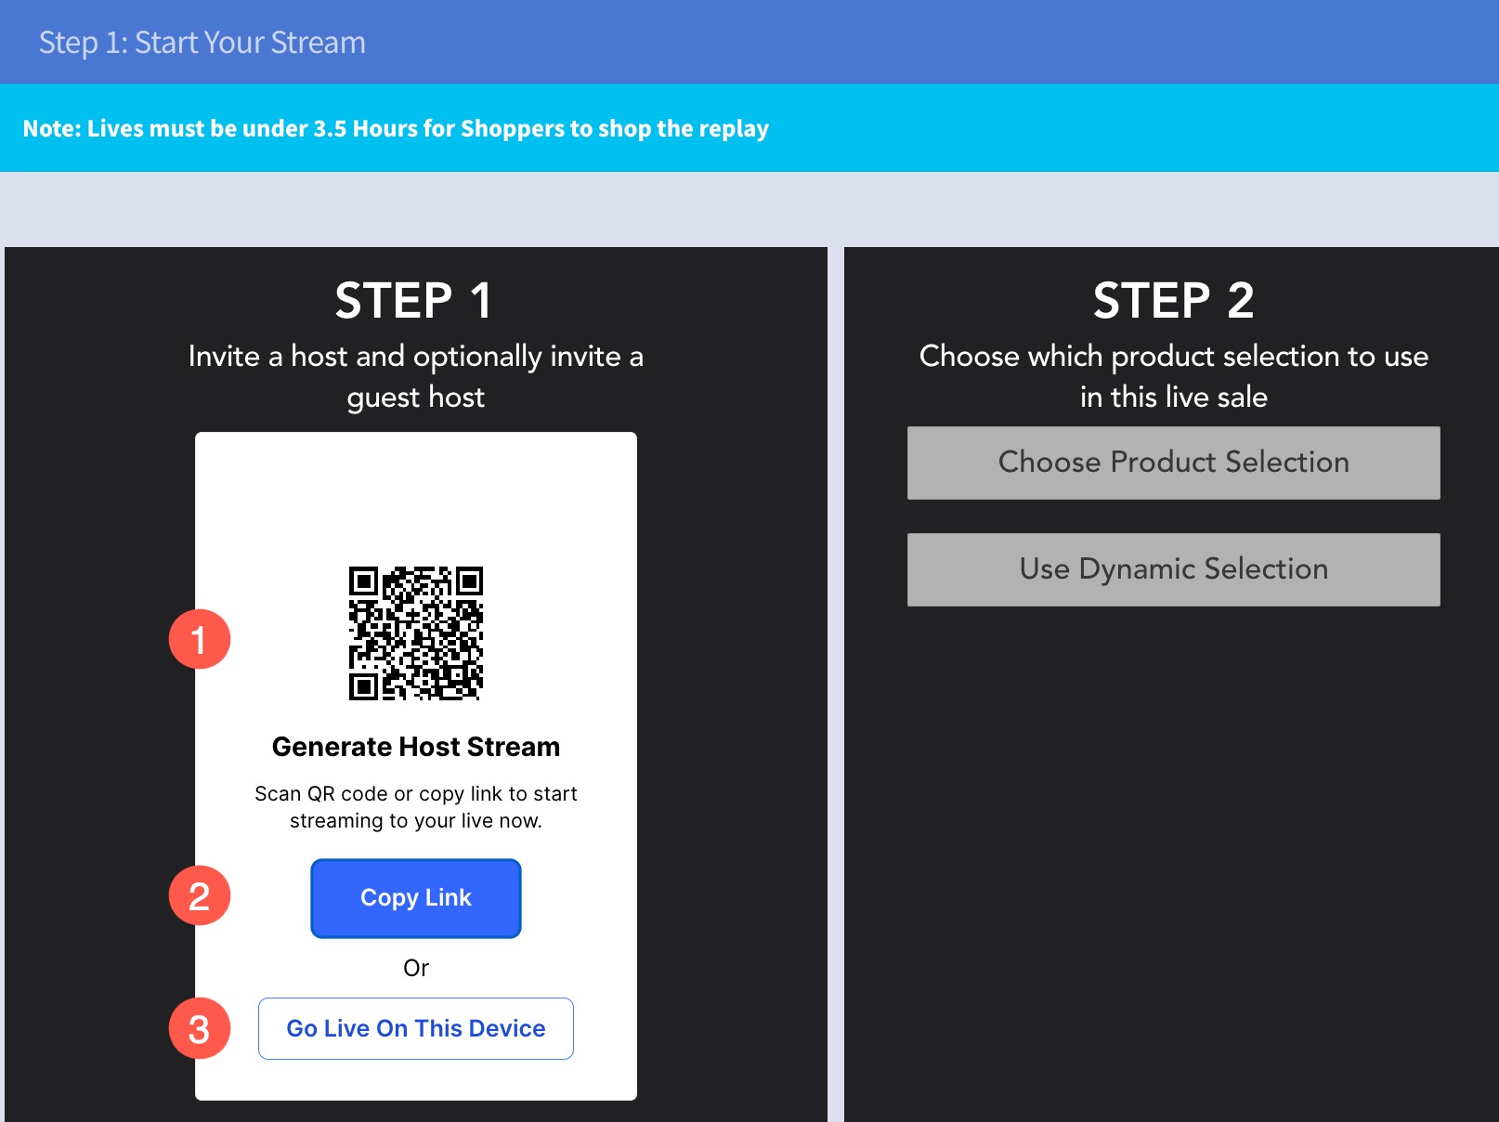
Task: Click the red number 2 badge
Action: (x=200, y=895)
